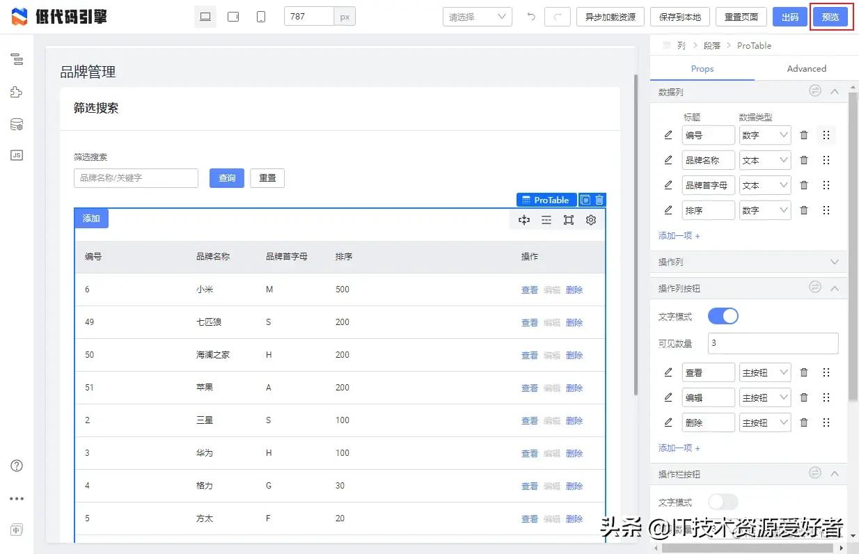The height and width of the screenshot is (554, 859).
Task: Select tablet device preview icon
Action: pos(233,17)
